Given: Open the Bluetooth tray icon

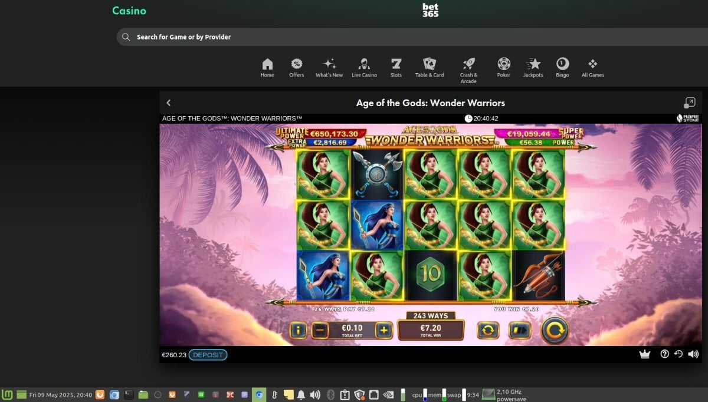Looking at the screenshot, I should [x=331, y=395].
